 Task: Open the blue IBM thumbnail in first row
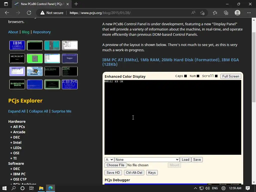click(x=17, y=45)
